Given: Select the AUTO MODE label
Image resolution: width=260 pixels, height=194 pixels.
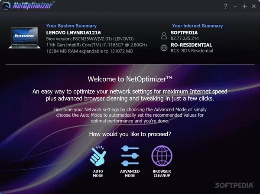Looking at the screenshot, I should click(98, 174).
